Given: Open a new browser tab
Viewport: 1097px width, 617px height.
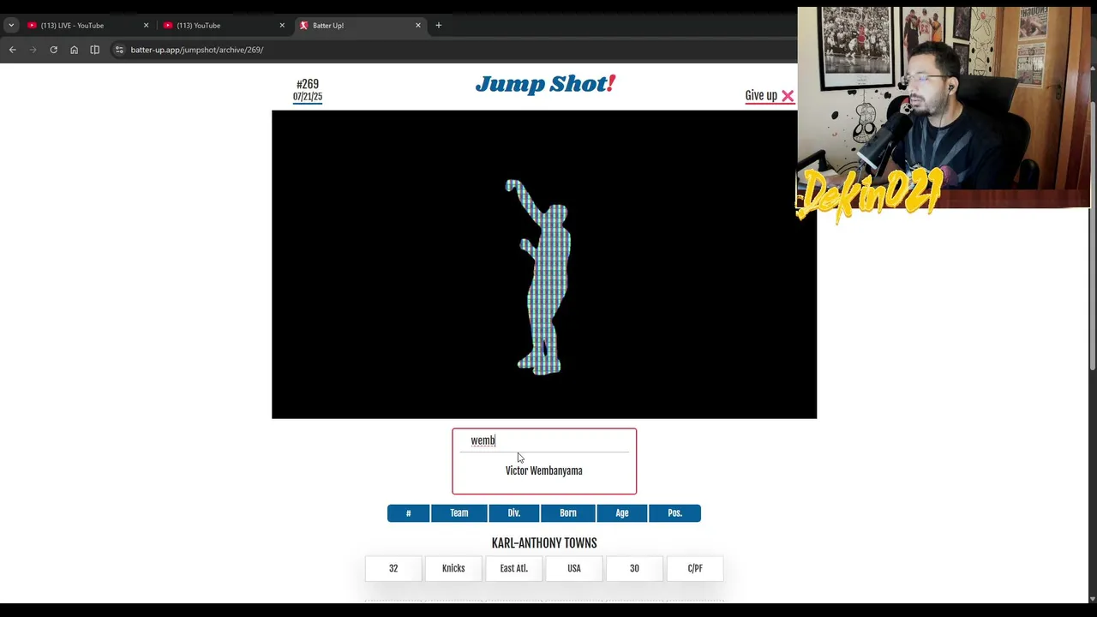Looking at the screenshot, I should point(439,26).
